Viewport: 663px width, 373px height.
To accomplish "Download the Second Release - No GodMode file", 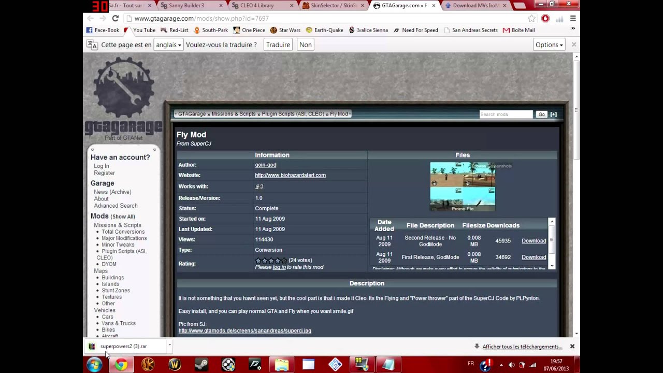I will pos(534,241).
